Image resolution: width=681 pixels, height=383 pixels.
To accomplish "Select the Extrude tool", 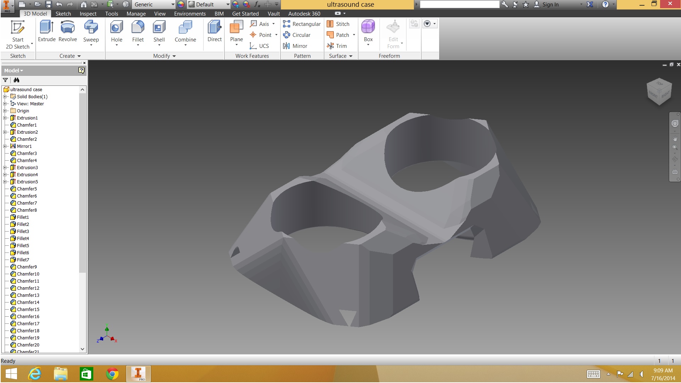I will (x=46, y=32).
